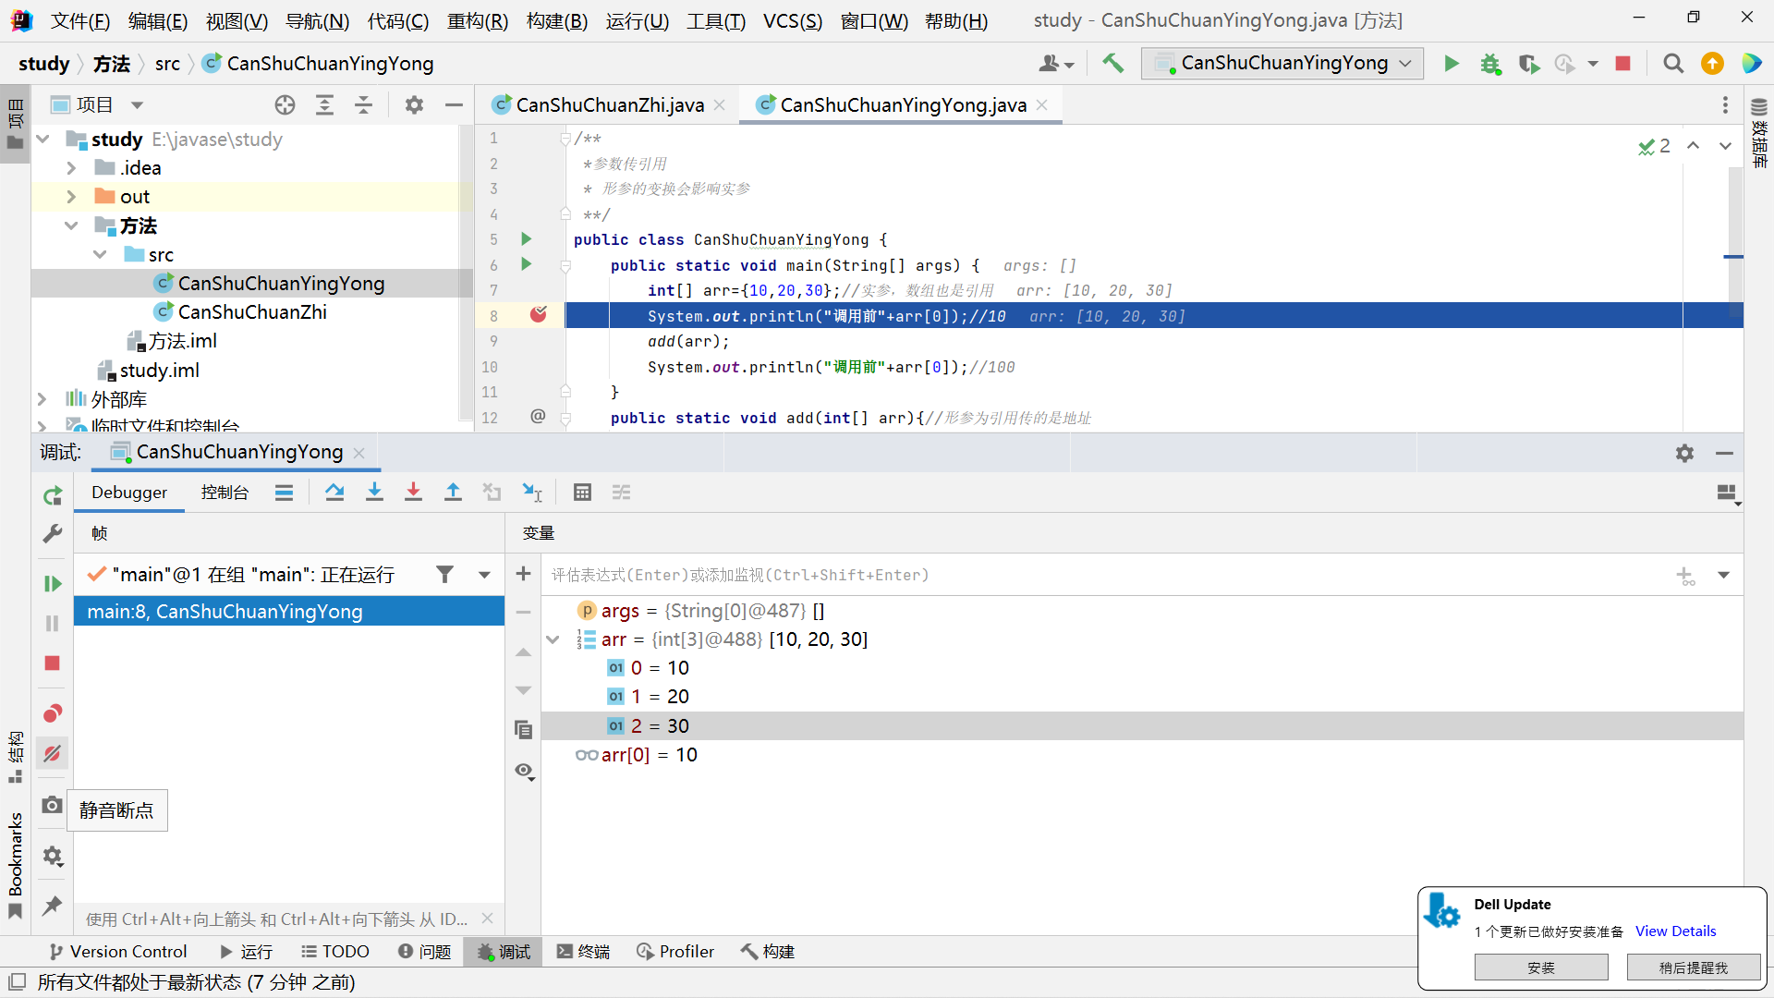The width and height of the screenshot is (1774, 998).
Task: Click View Breakpoints double red circle icon
Action: point(53,713)
